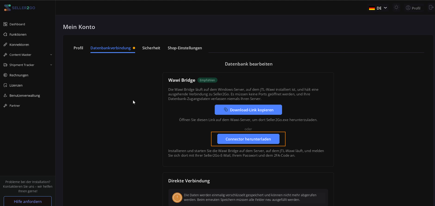
Task: Expand the Content Master submenu chevron
Action: coord(51,55)
